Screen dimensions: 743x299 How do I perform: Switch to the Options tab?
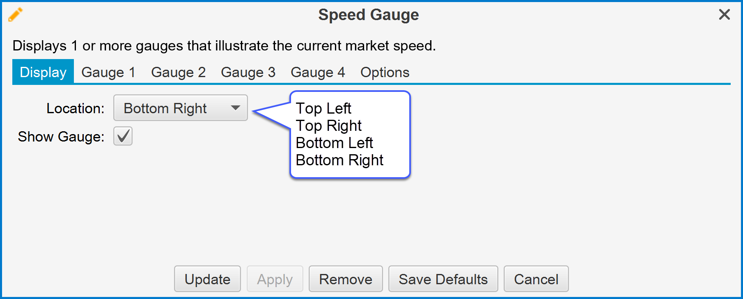[x=385, y=72]
